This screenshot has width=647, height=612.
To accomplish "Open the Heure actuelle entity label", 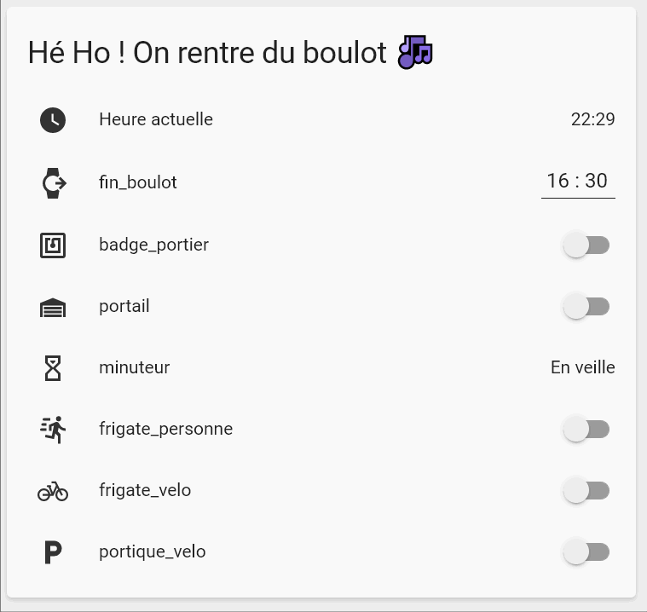I will click(156, 119).
